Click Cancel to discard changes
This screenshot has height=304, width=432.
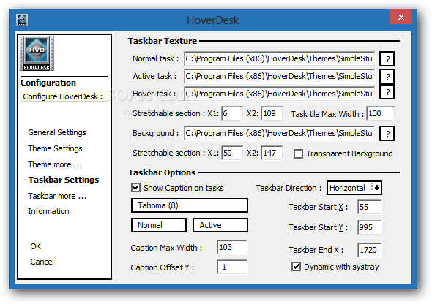click(x=42, y=262)
